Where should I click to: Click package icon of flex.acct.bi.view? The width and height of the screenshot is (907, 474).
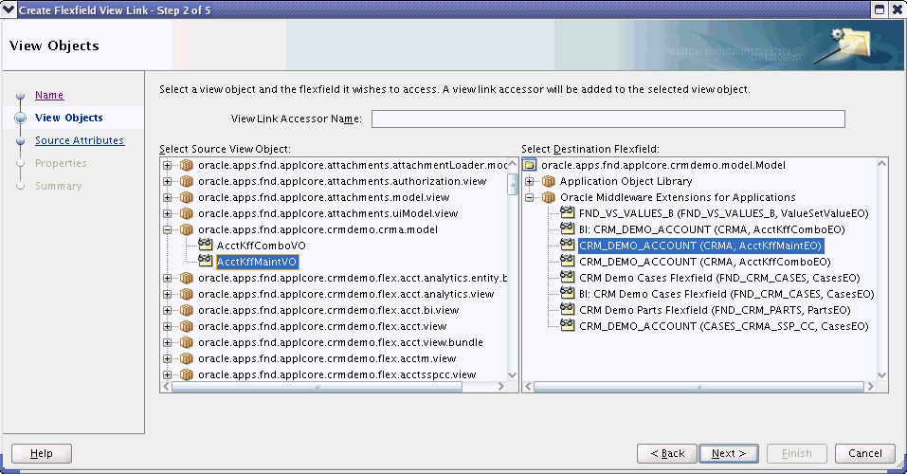[x=186, y=311]
